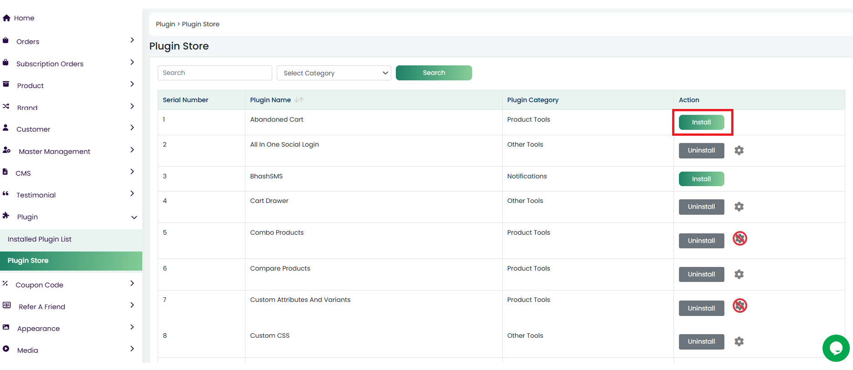Viewport: 853px width, 370px height.
Task: Click the green Search button
Action: (434, 73)
